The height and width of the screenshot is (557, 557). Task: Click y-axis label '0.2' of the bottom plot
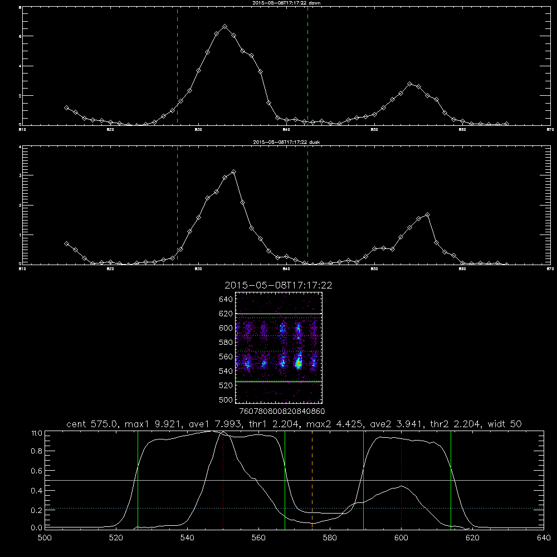tap(37, 510)
